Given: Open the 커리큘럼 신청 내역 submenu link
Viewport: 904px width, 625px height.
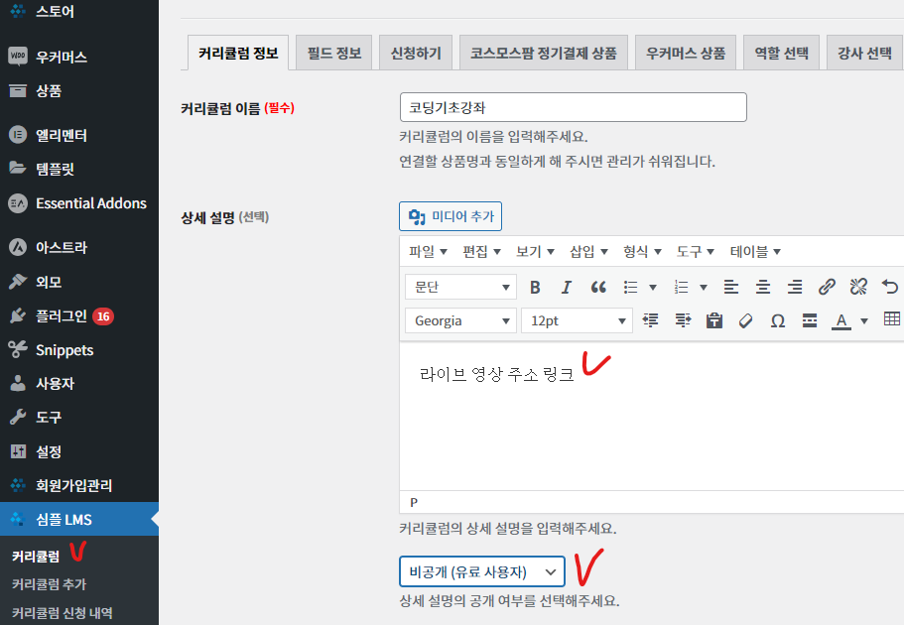Looking at the screenshot, I should pos(63,612).
